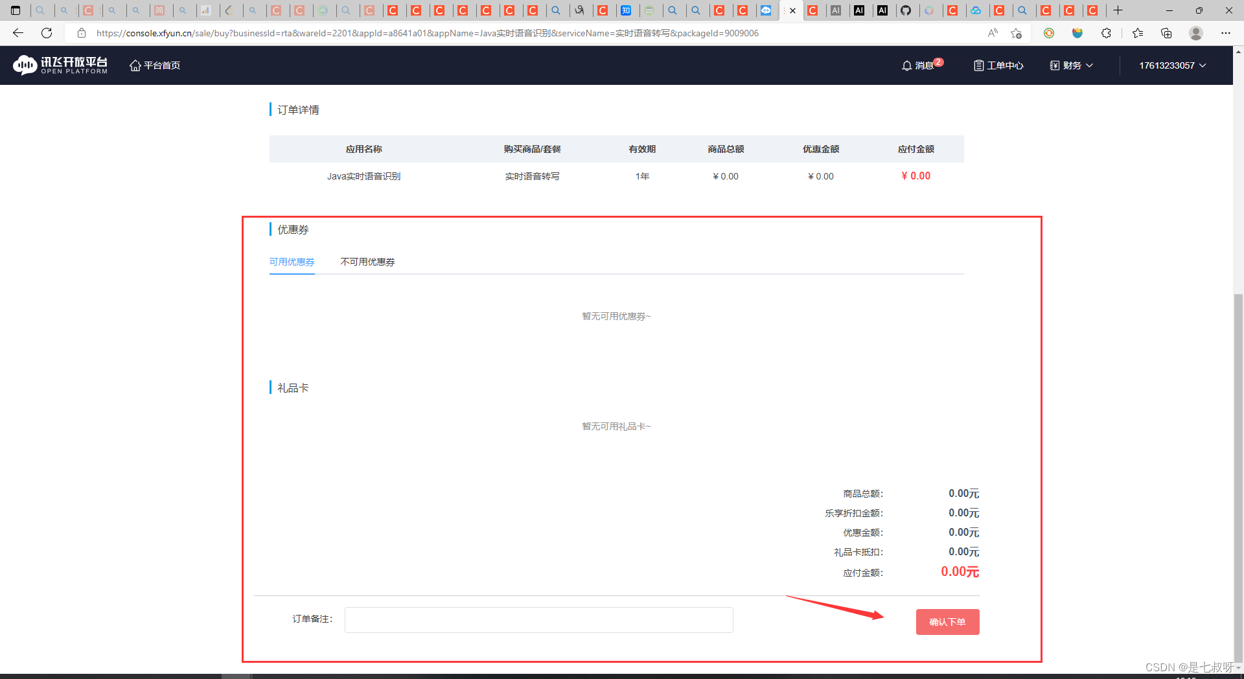1244x679 pixels.
Task: Open a new browser tab
Action: 1118,10
